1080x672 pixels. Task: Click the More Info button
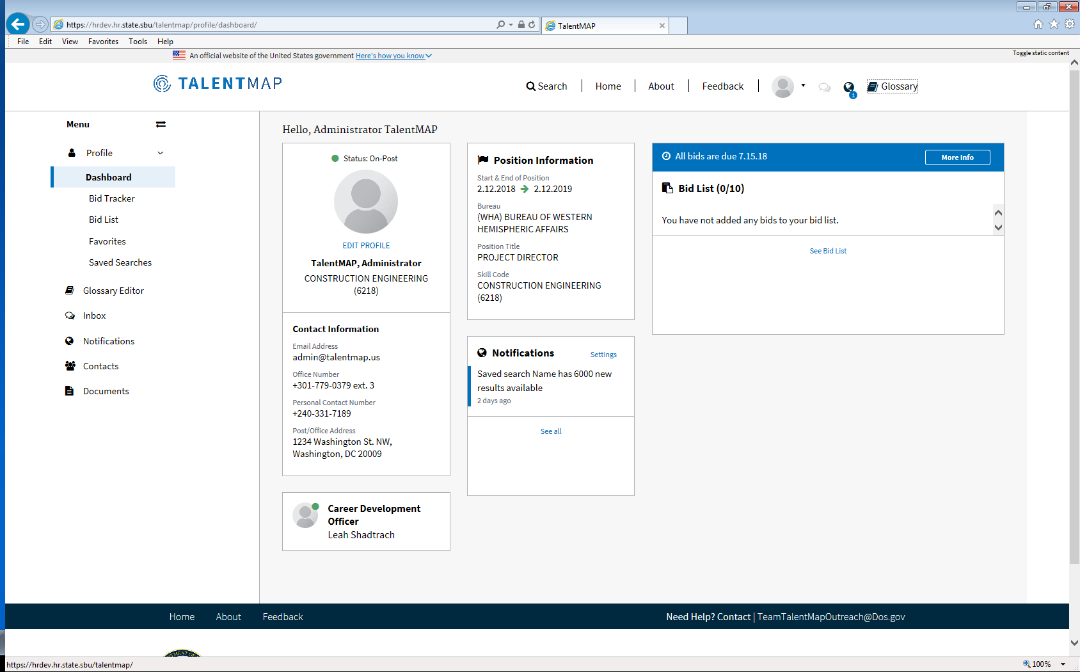[957, 157]
